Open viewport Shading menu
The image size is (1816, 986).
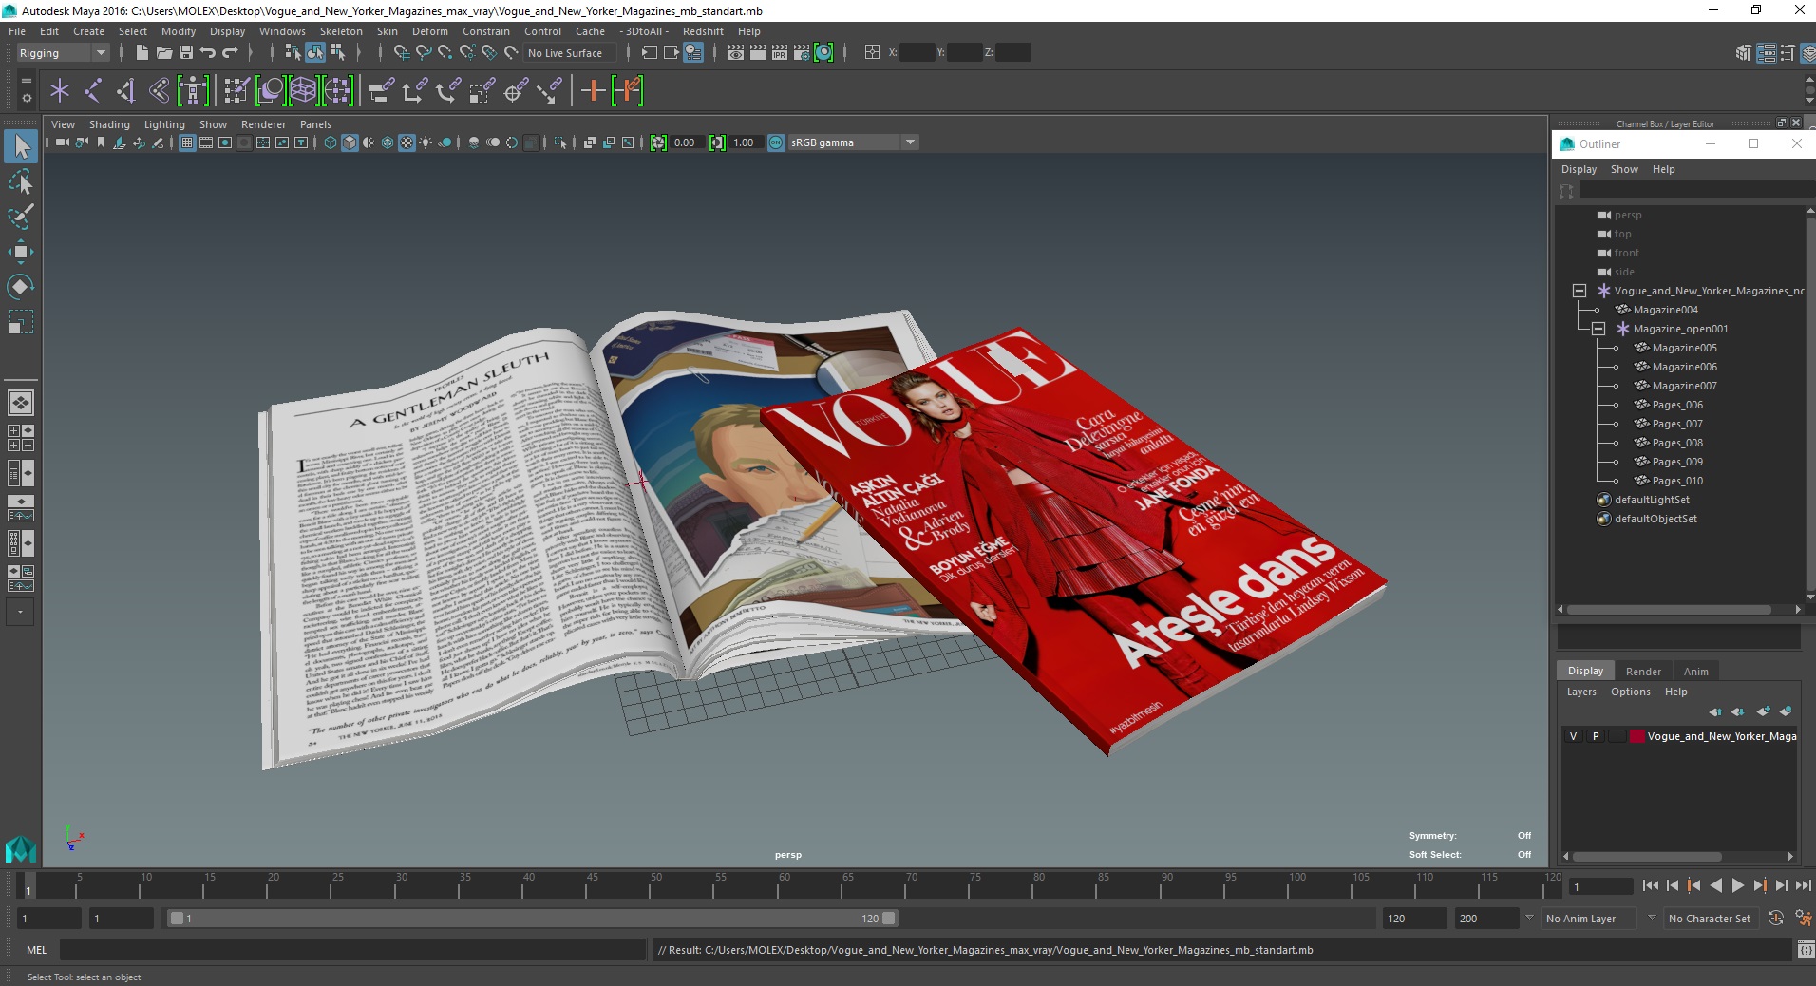[x=109, y=124]
